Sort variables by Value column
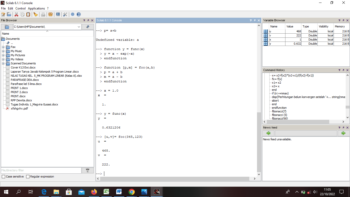Image resolution: width=350 pixels, height=197 pixels. click(x=293, y=26)
